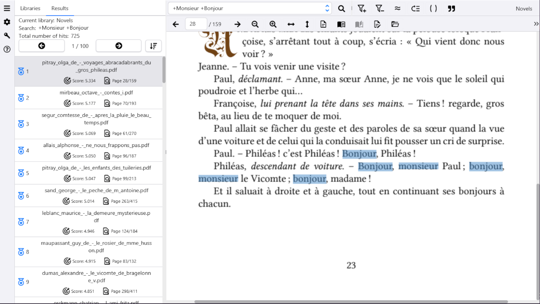Click 'Current library: Novels' text
This screenshot has width=540, height=304.
click(x=46, y=20)
